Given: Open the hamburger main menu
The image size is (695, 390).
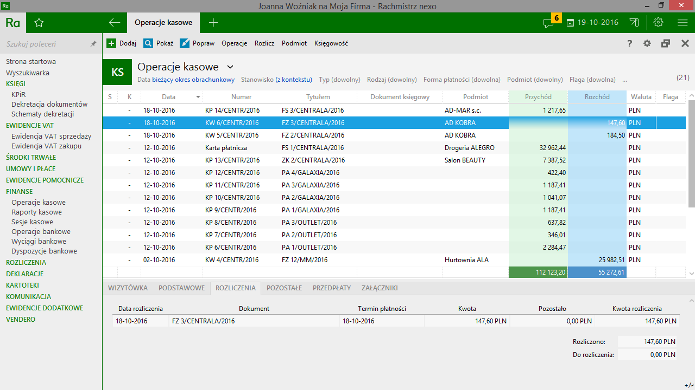Looking at the screenshot, I should (x=683, y=23).
